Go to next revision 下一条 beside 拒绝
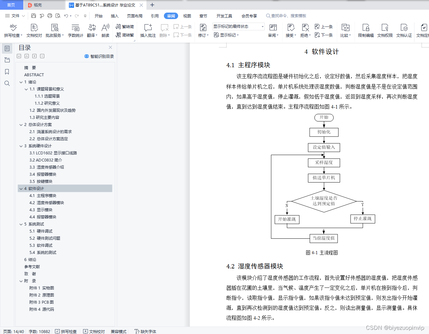The height and width of the screenshot is (334, 429). coord(324,35)
